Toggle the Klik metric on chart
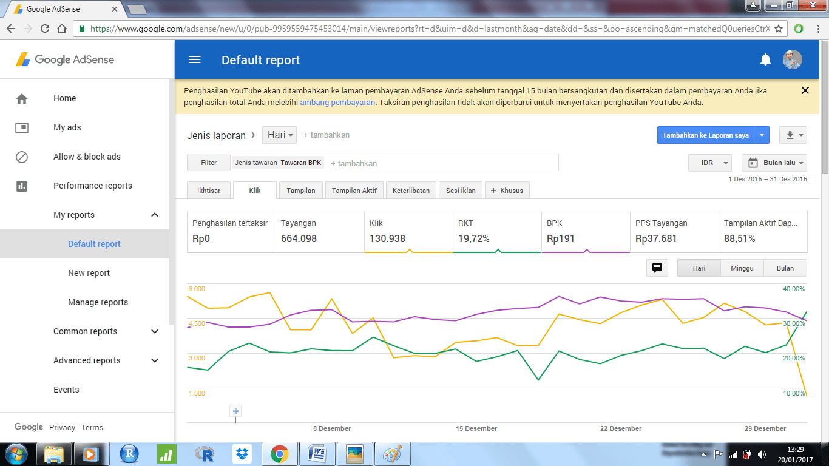Screen dimensions: 829x466 click(x=408, y=231)
